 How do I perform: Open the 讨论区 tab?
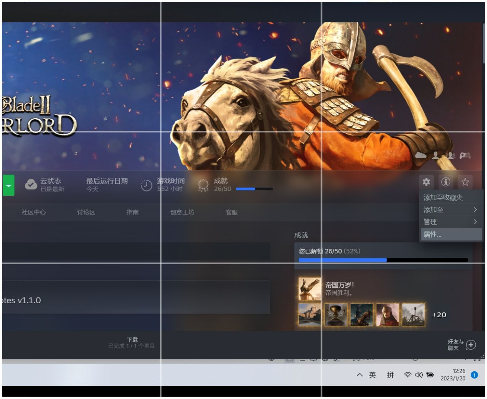(86, 212)
